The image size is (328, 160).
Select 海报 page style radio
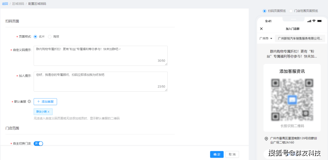(x=50, y=36)
